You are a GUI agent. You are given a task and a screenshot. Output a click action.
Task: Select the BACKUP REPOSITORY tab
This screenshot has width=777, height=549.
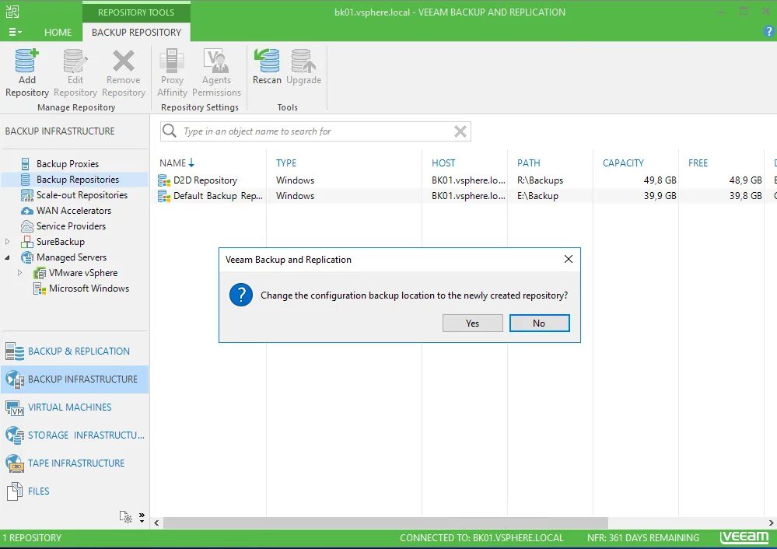[x=136, y=32]
